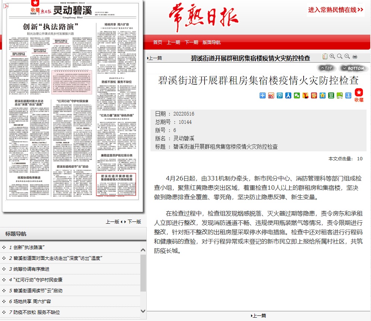Click 创新"执法路演" headline on page thumbnail
This screenshot has width=371, height=321.
point(50,27)
